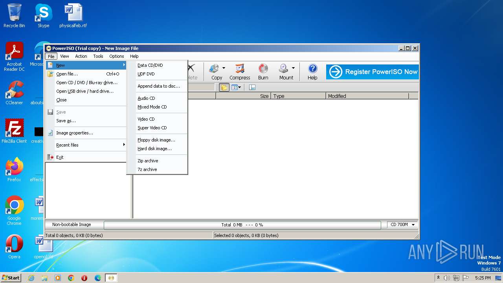503x283 pixels.
Task: Open Firefox desktop shortcut
Action: tap(14, 170)
